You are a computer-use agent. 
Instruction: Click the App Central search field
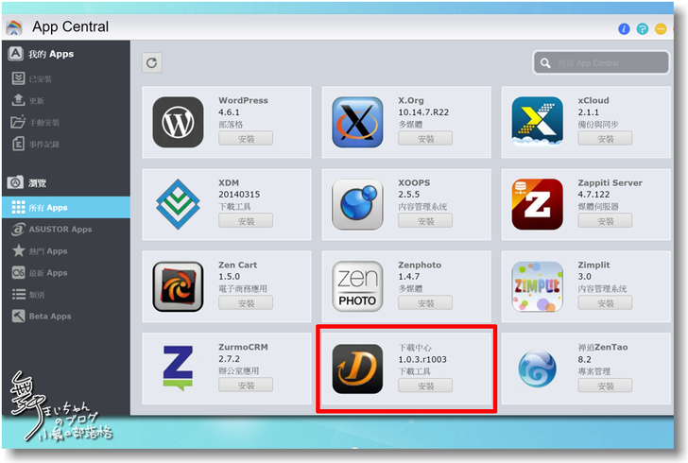601,63
